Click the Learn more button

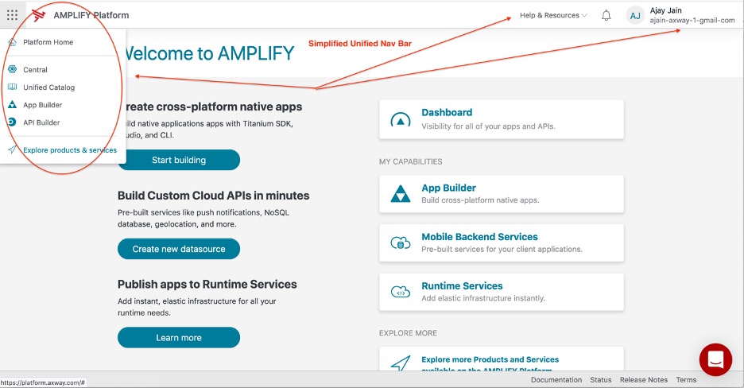(x=179, y=337)
